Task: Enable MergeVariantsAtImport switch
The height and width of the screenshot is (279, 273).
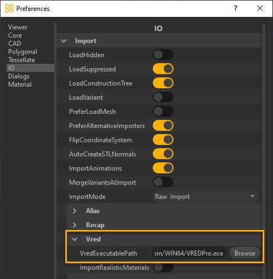Action: point(163,182)
